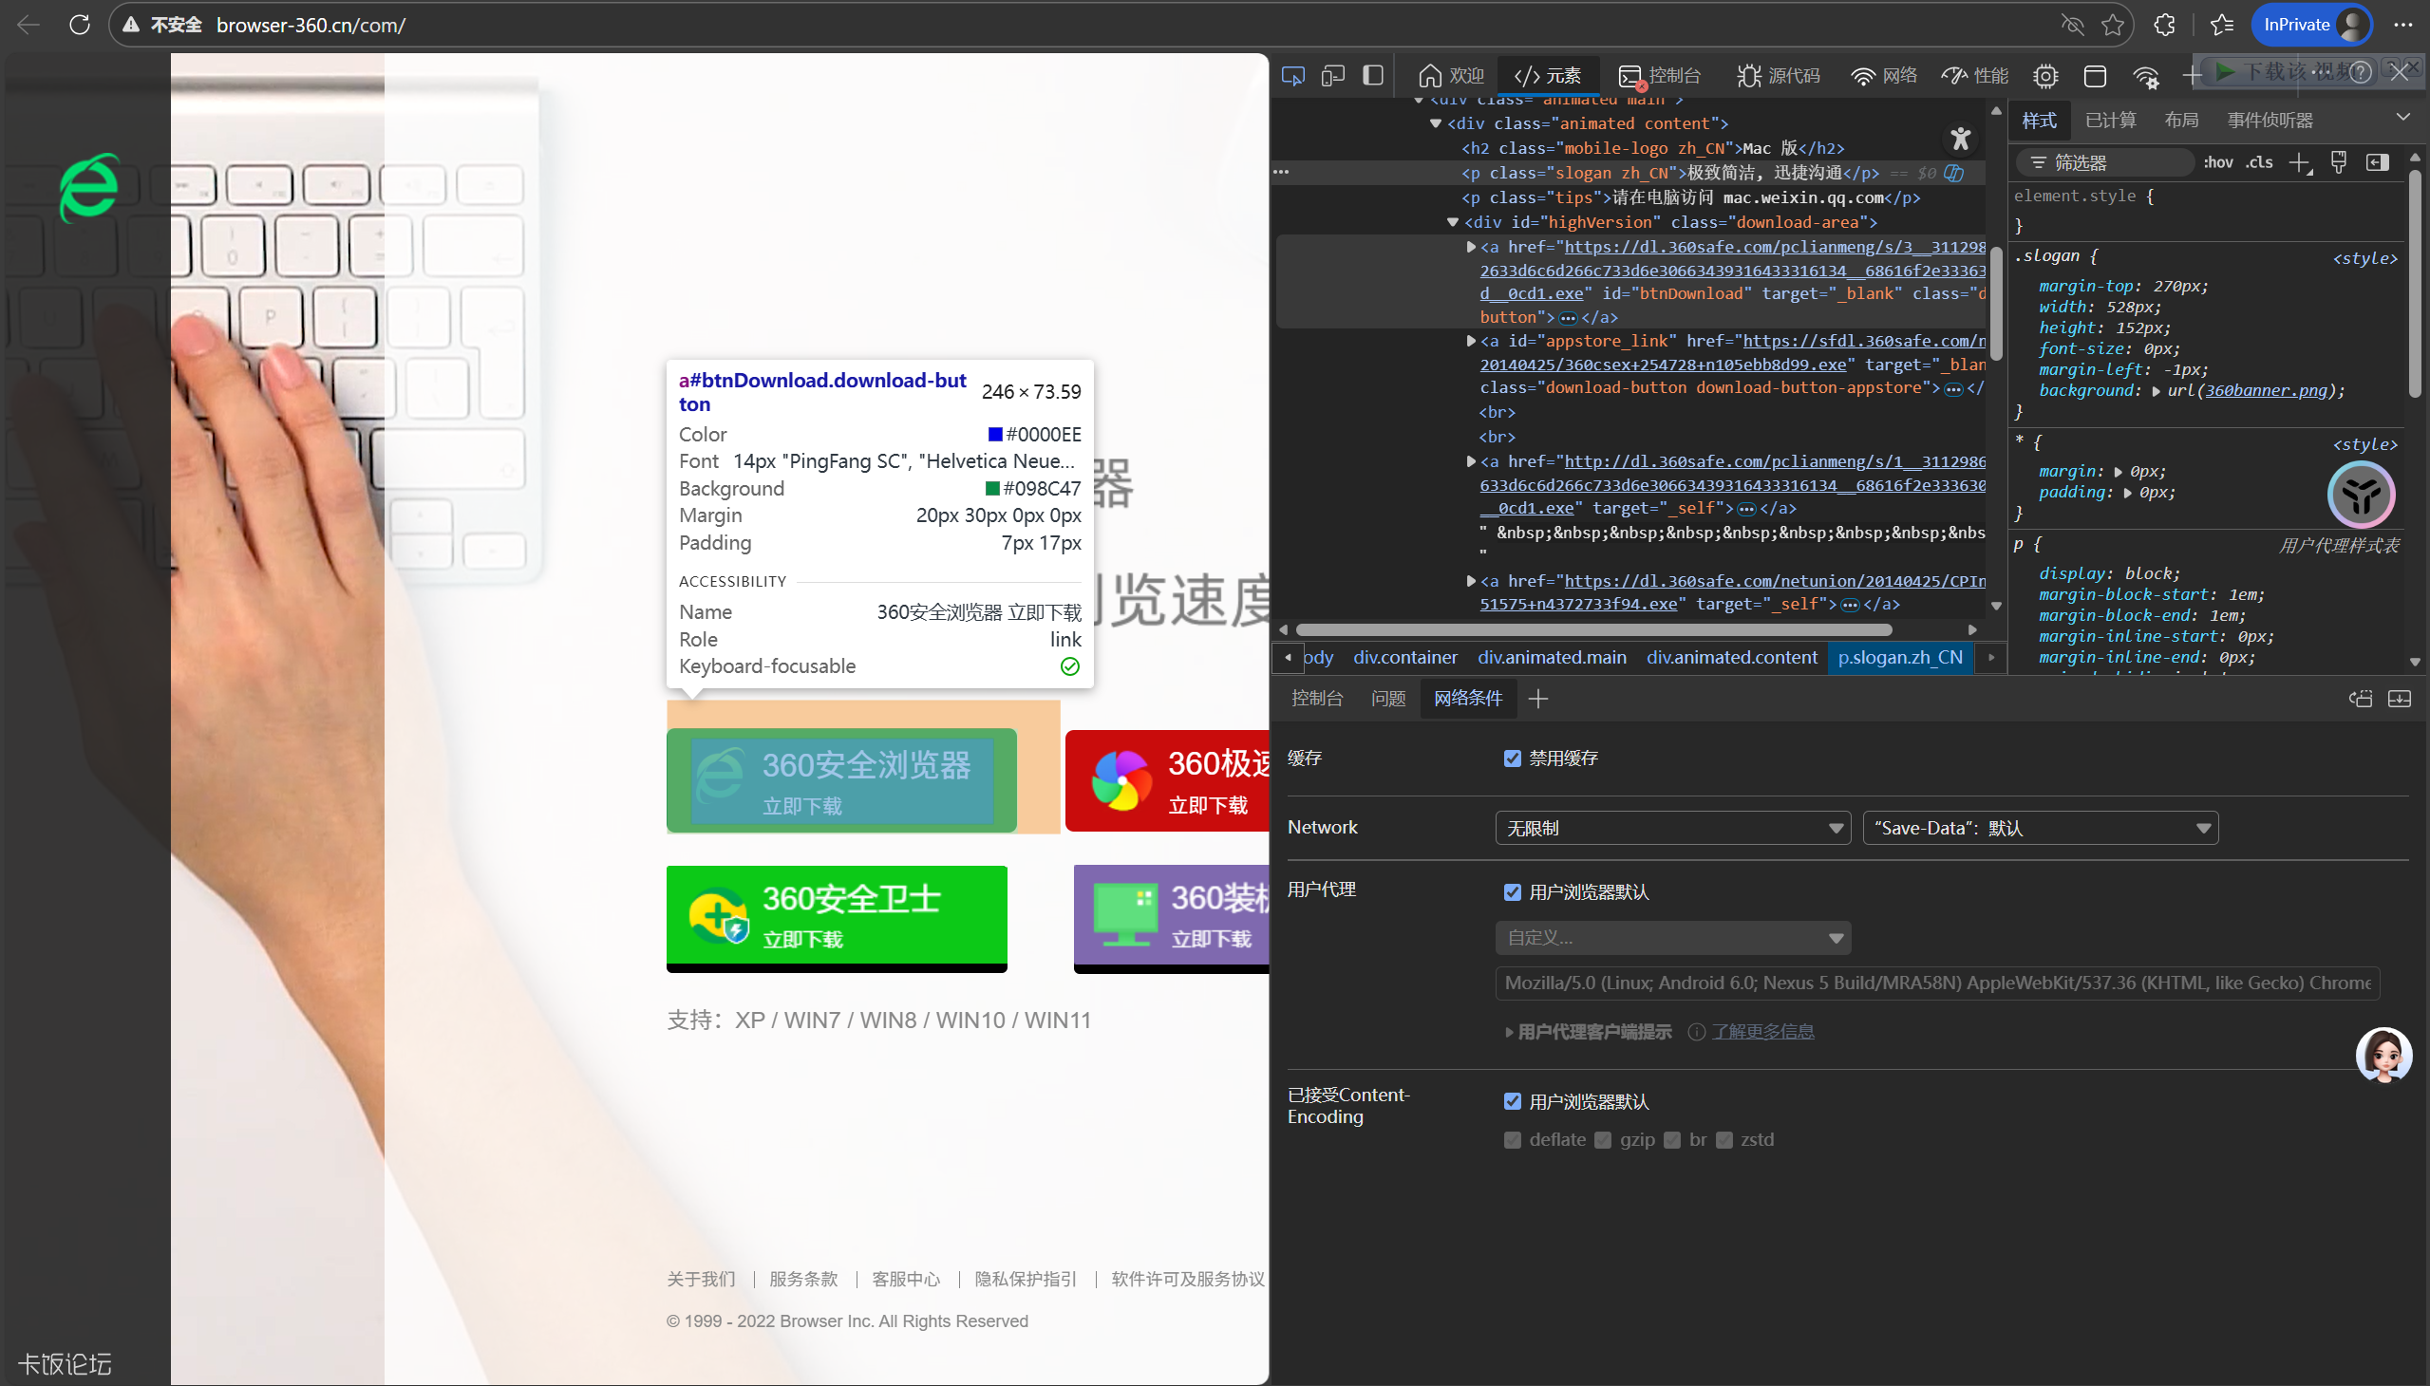Click the 了解更多信息 link
2430x1386 pixels.
coord(1762,1032)
